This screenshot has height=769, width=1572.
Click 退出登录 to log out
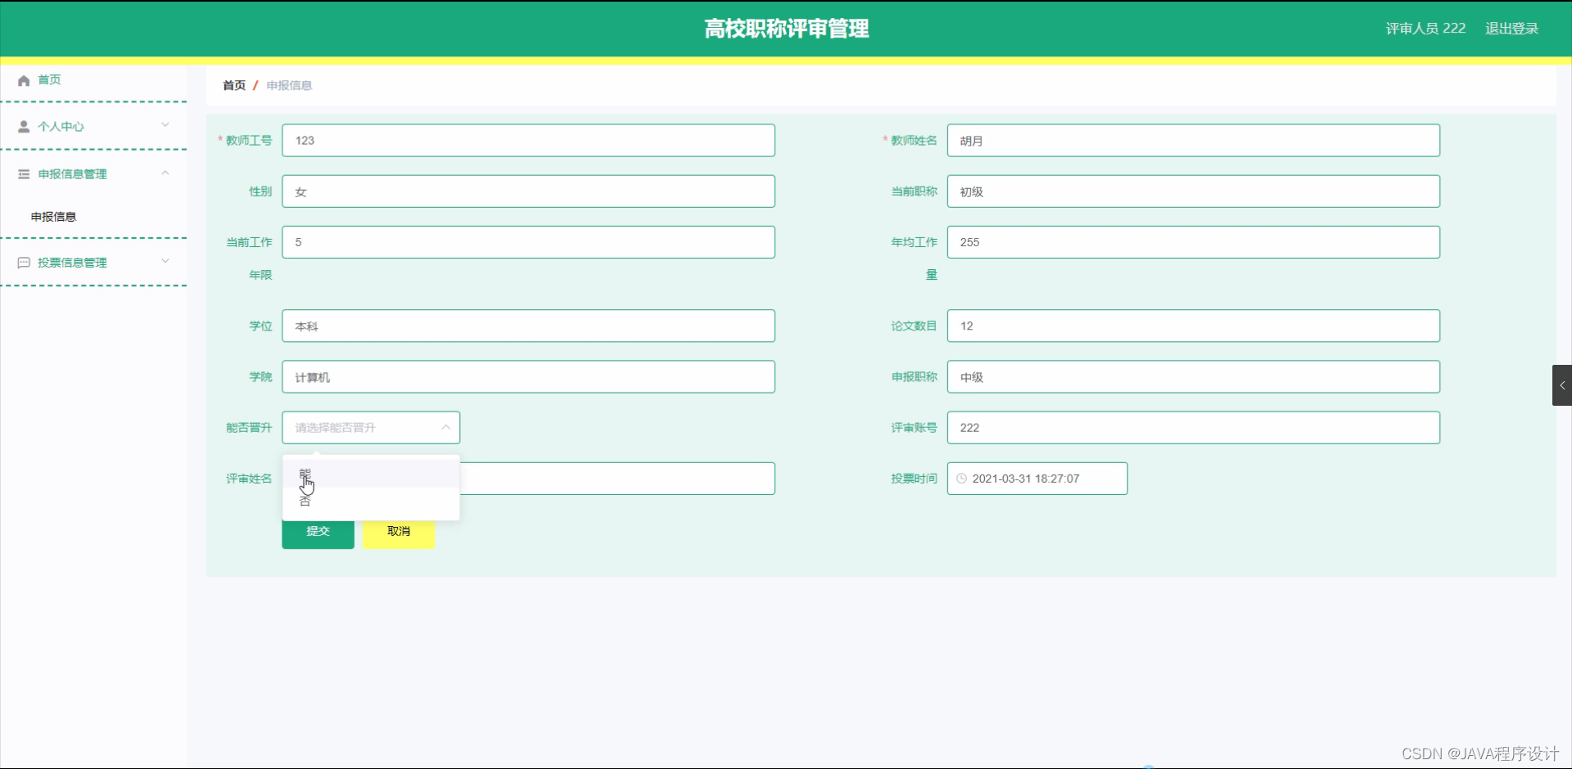[1512, 28]
